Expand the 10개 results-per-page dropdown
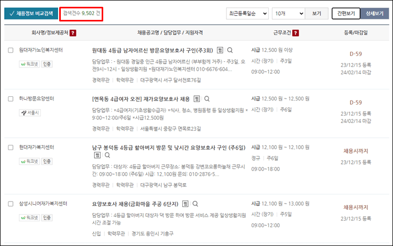 click(x=288, y=14)
